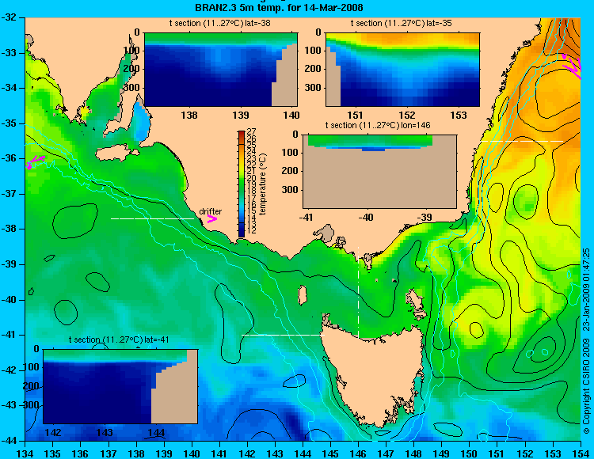Click 150 on the main longitude axis
The width and height of the screenshot is (594, 459).
(x=470, y=453)
